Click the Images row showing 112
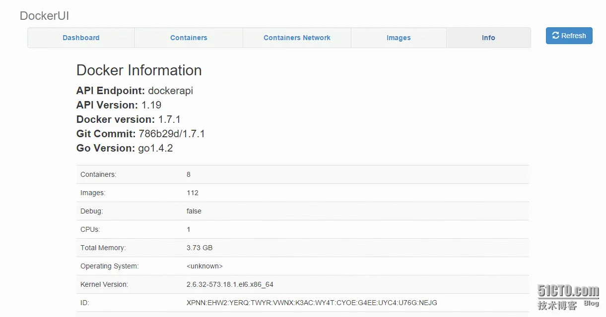Screen dimensions: 606x317 (x=193, y=193)
